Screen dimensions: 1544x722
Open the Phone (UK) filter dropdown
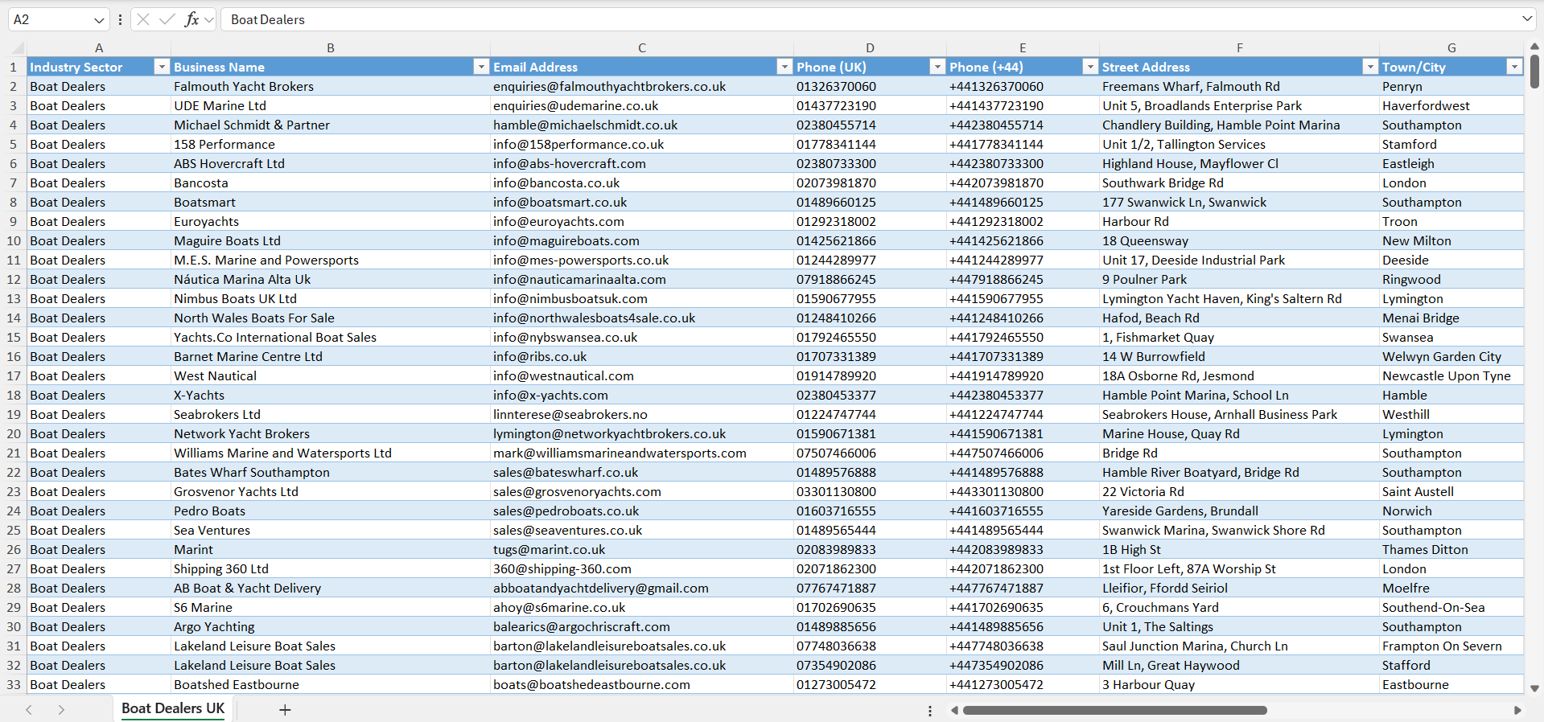click(x=937, y=67)
